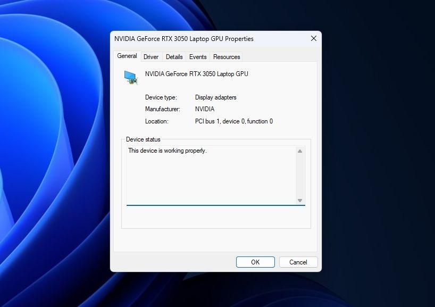The image size is (435, 307).
Task: Open the Resources tab
Action: [x=227, y=57]
